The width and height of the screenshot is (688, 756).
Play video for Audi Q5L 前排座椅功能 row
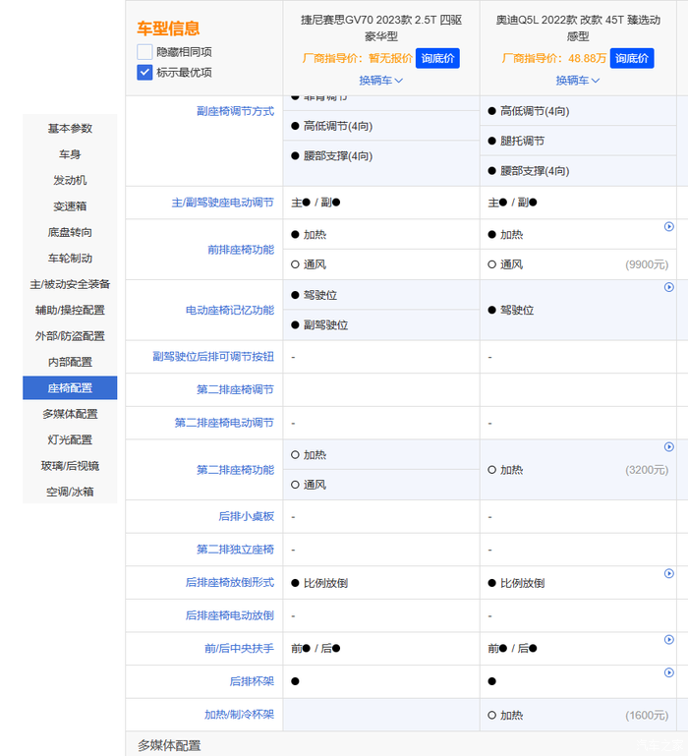pos(669,226)
